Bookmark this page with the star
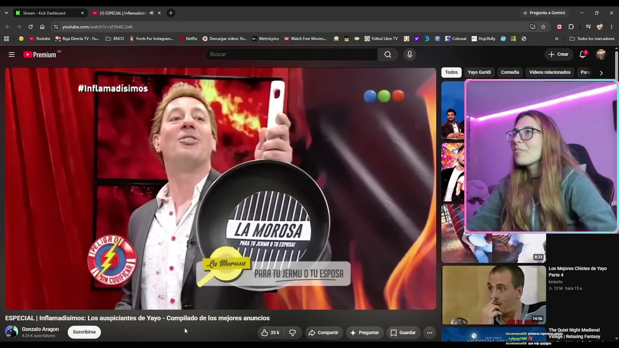The height and width of the screenshot is (348, 619). click(x=543, y=27)
